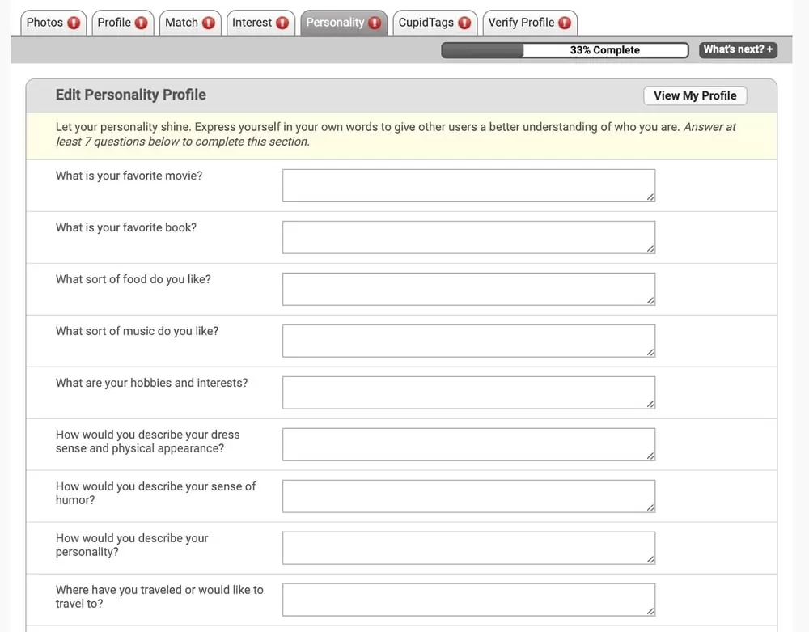Click the red alert icon on CupidTags tab
Screen dimensions: 809x632
[464, 23]
